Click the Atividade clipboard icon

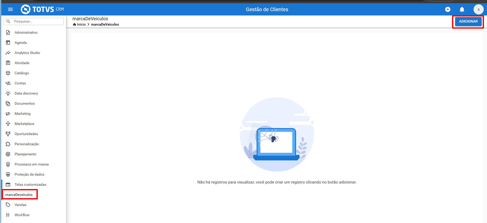pos(8,63)
